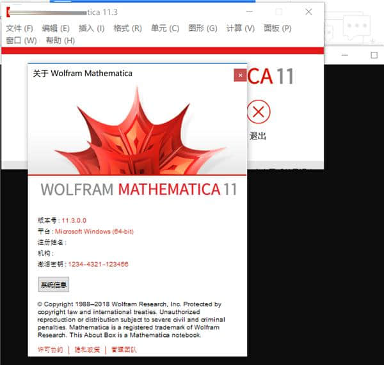Screen dimensions: 384x365
Task: Click platform text Microsoft Windows (64-bit)
Action: tap(94, 231)
